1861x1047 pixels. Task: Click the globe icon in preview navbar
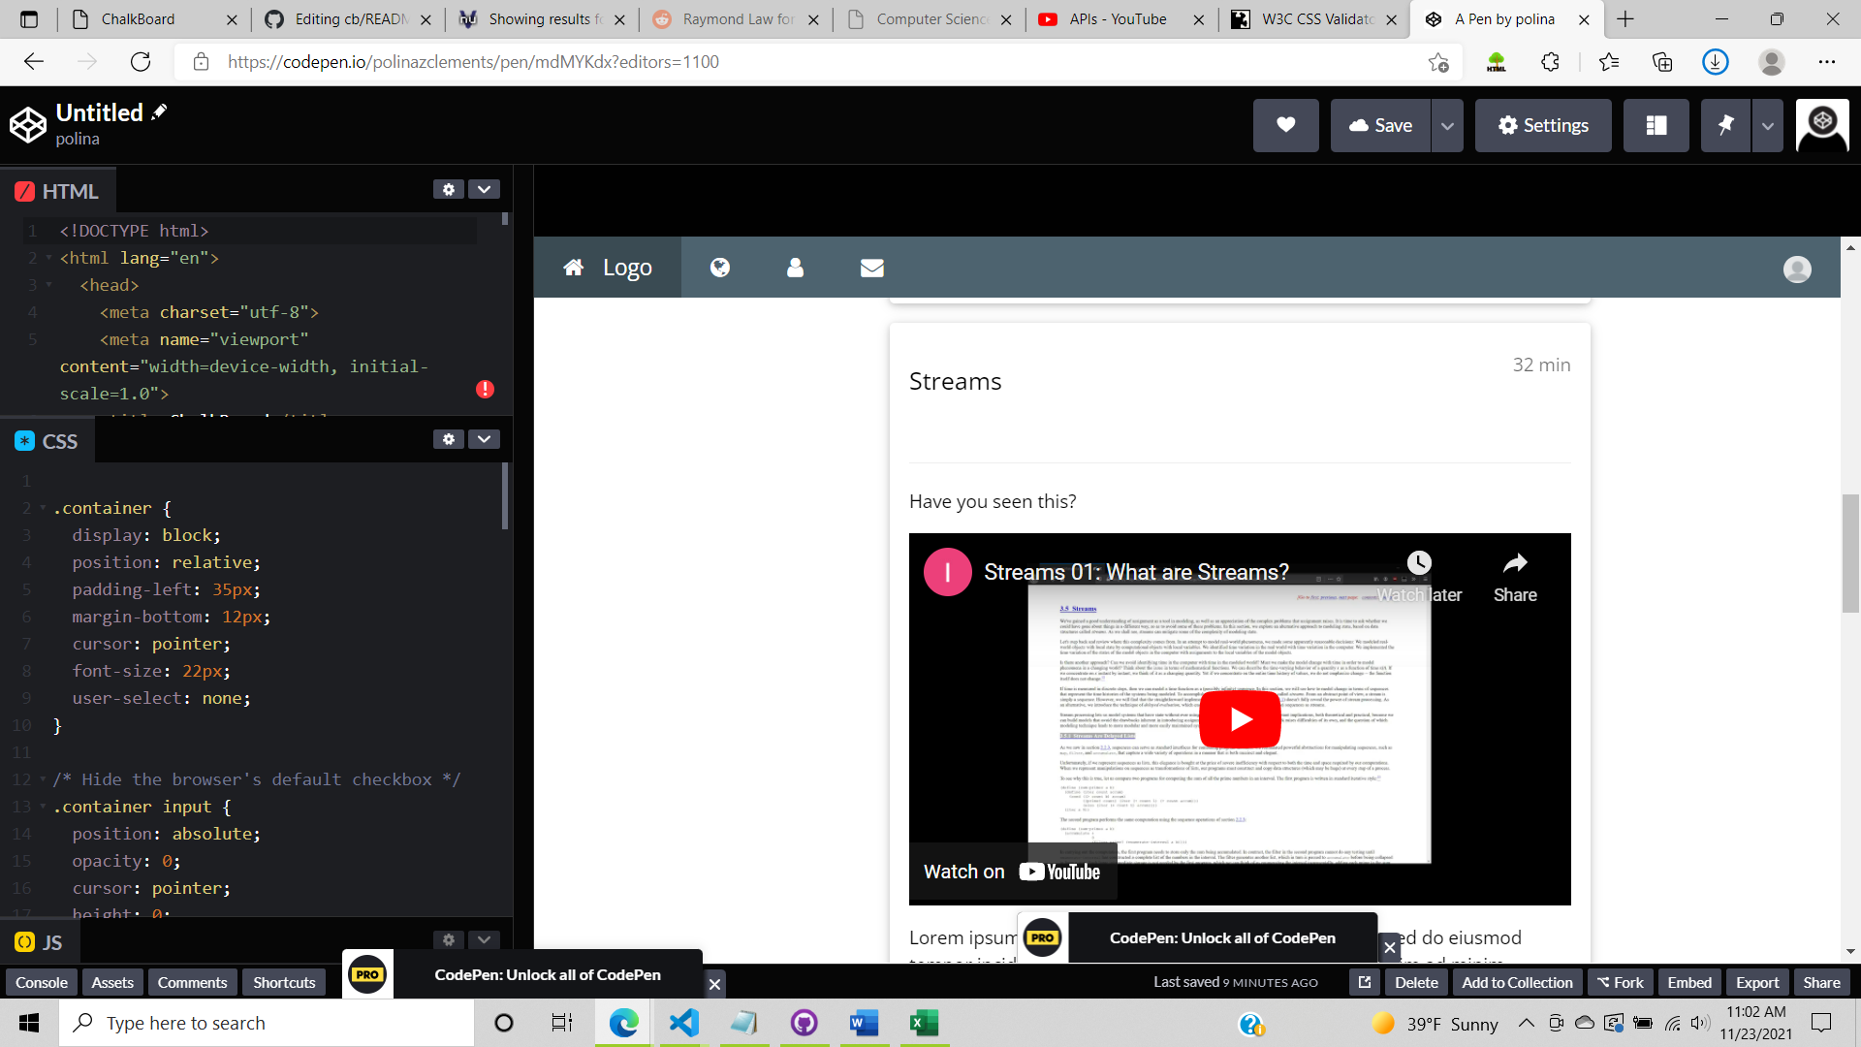point(720,268)
